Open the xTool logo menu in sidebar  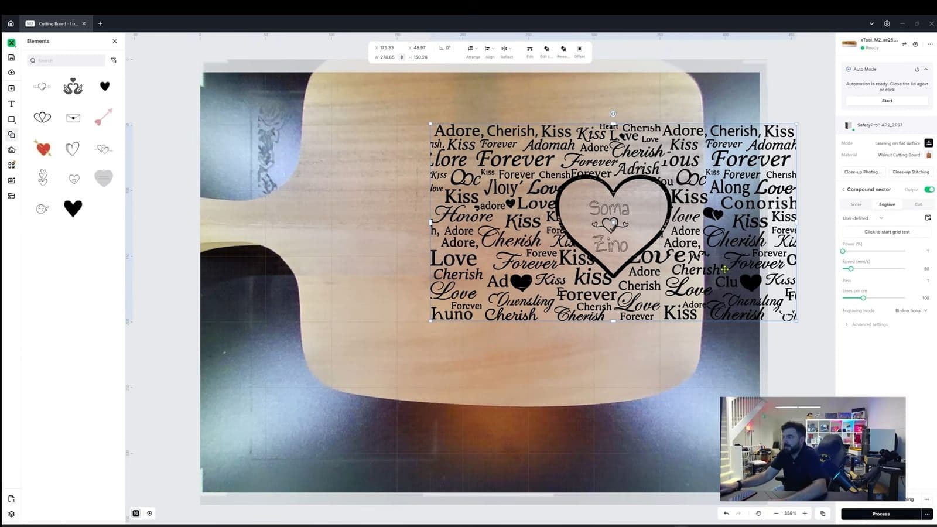[11, 43]
